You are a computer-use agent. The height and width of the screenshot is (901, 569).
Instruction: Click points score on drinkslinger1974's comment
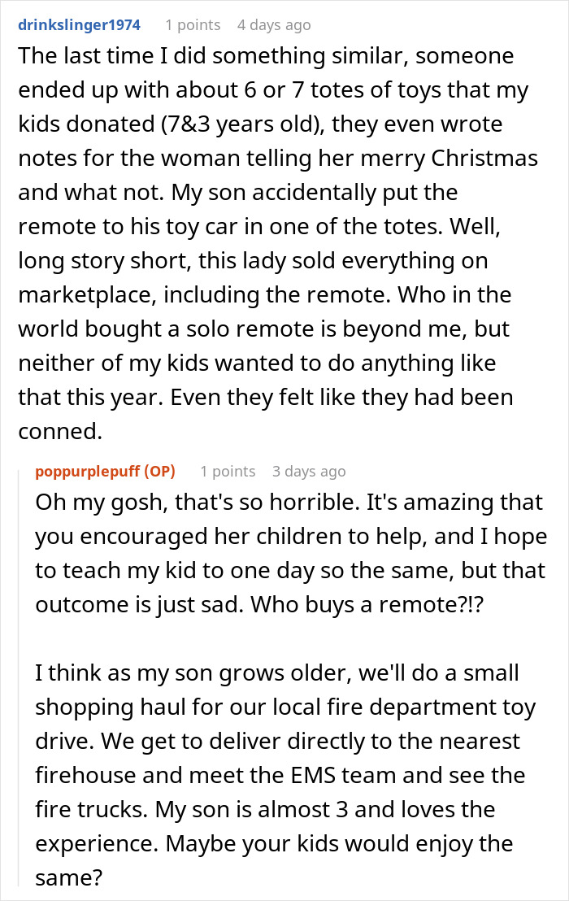(x=192, y=25)
